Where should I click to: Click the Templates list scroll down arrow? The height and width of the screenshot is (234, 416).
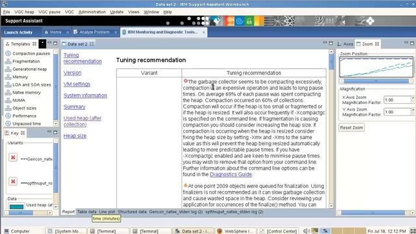55,123
